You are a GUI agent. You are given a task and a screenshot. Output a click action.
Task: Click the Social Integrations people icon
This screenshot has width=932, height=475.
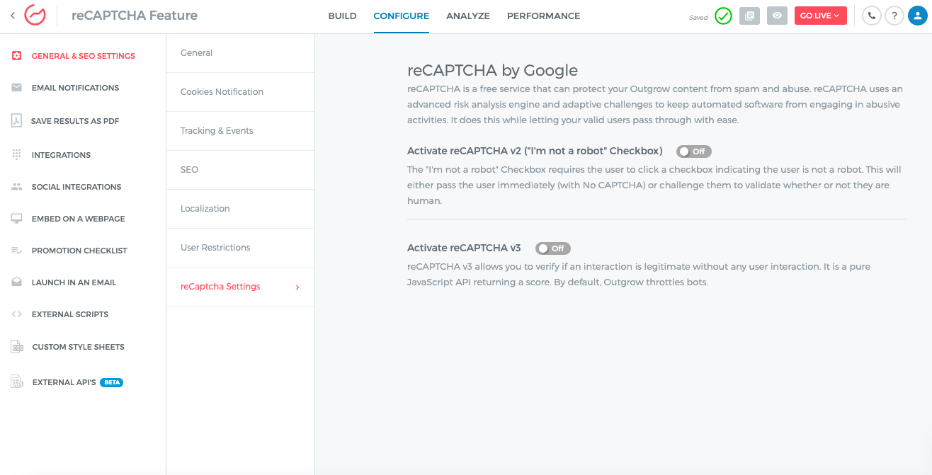click(x=17, y=187)
